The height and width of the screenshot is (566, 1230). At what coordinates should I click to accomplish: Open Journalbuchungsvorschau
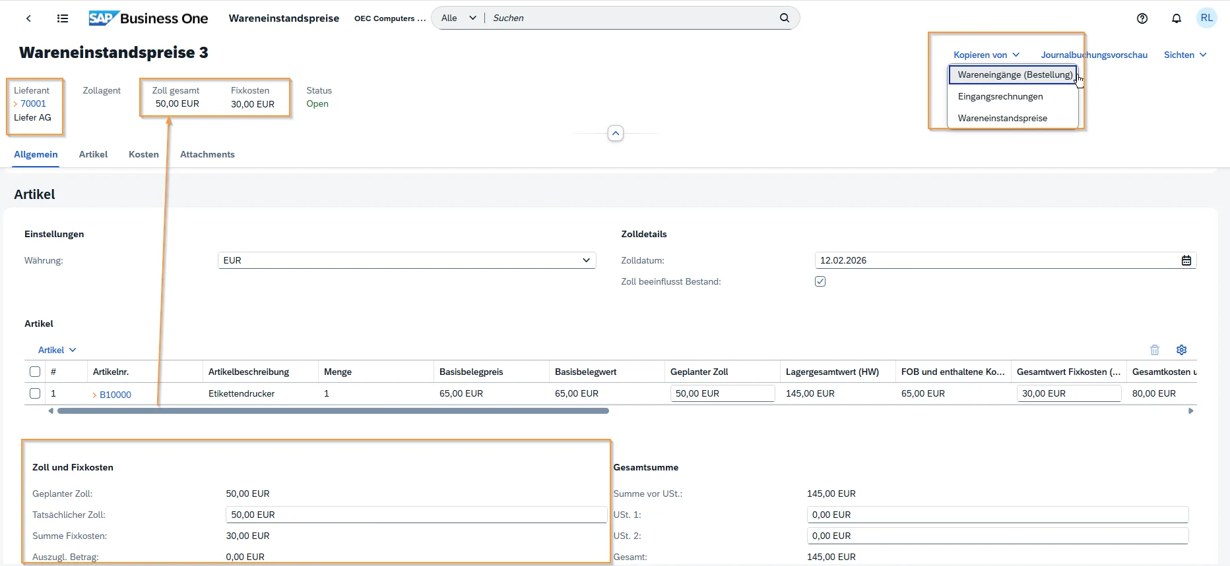click(1094, 55)
